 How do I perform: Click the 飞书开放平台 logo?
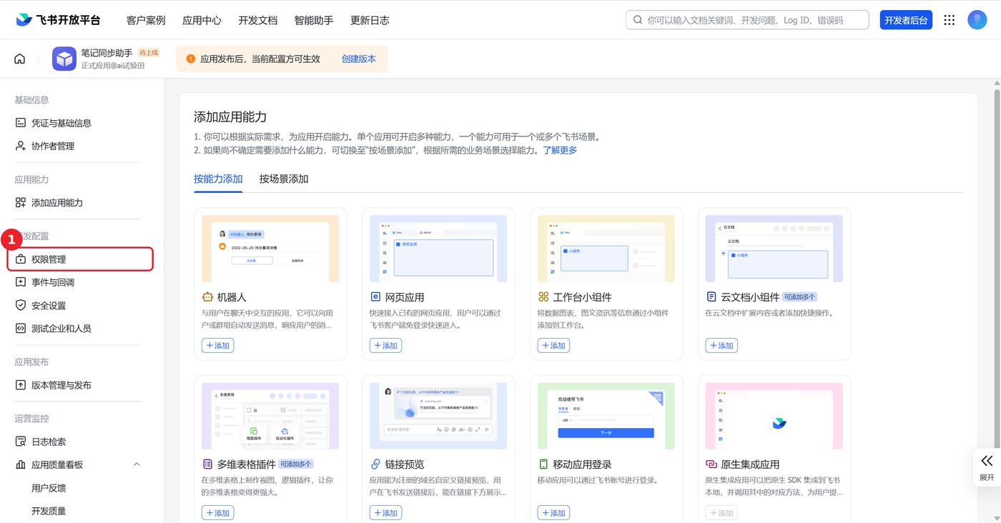(58, 20)
